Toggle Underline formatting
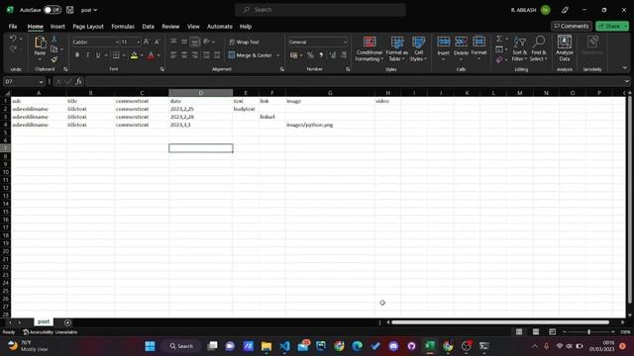634x356 pixels. pos(98,55)
